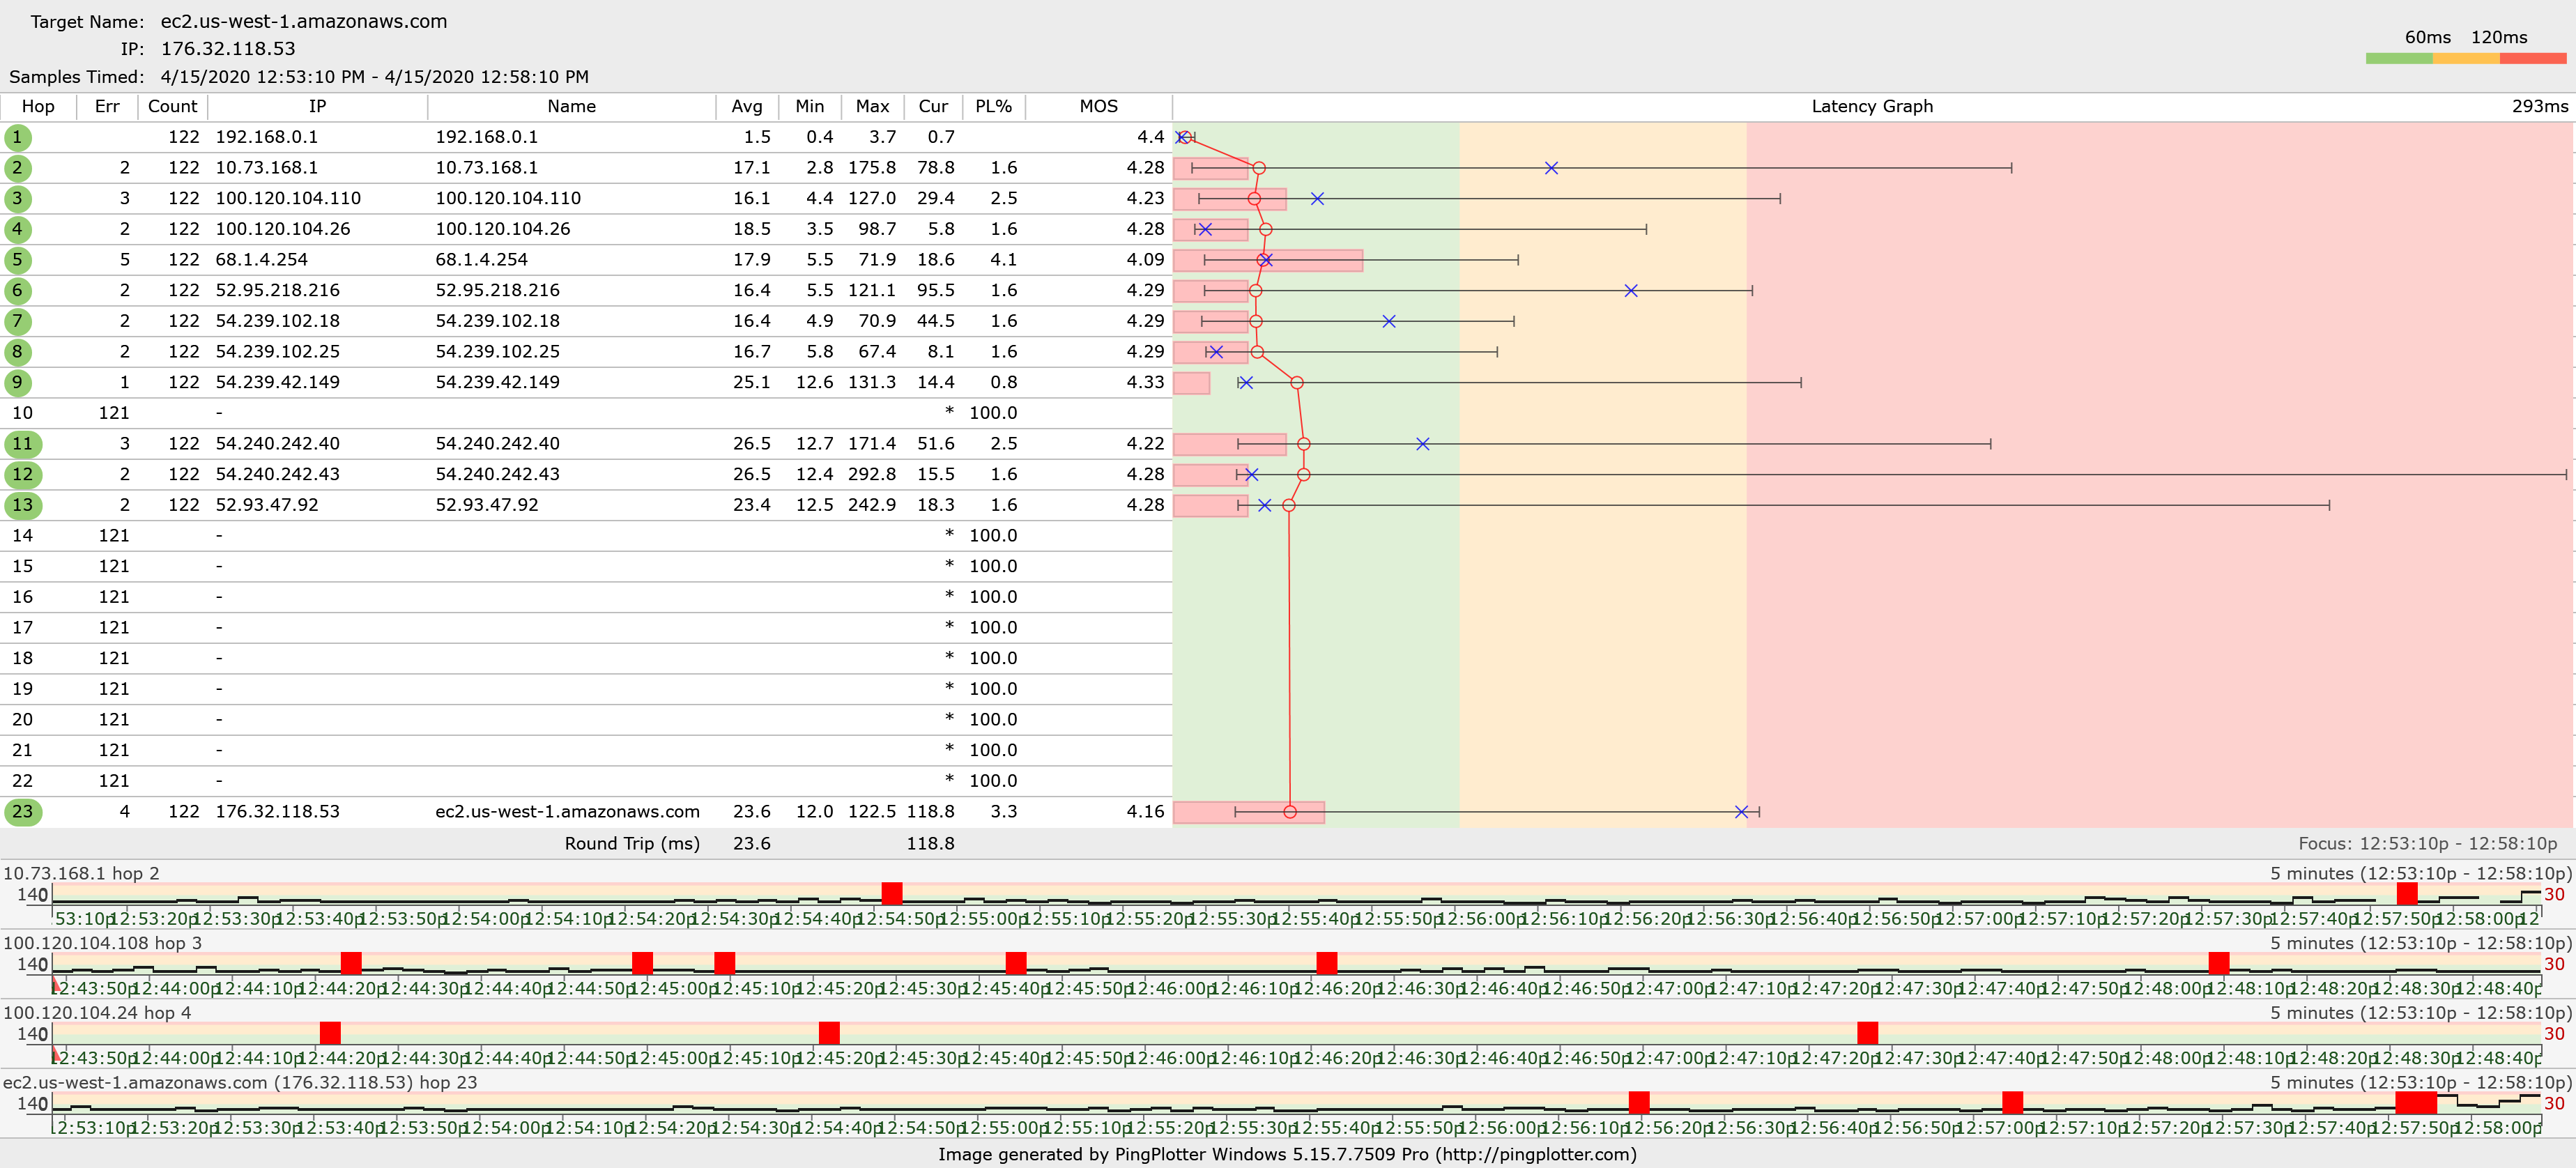The width and height of the screenshot is (2576, 1168).
Task: Click the blue X marker on hop 6 latency row
Action: tap(1631, 291)
